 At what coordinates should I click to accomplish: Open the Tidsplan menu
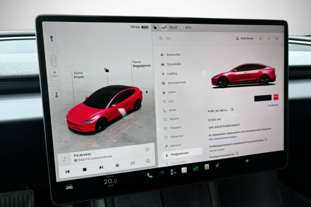(x=173, y=128)
